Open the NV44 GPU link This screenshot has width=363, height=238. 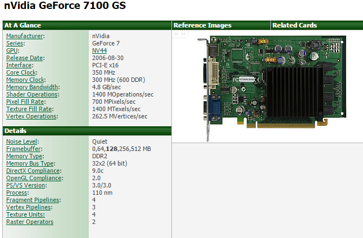pyautogui.click(x=99, y=51)
